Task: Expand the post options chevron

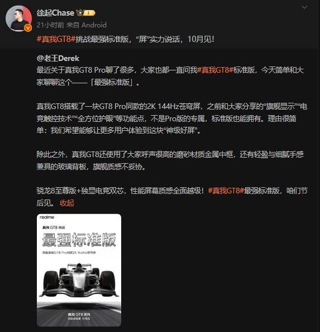Action: [304, 7]
